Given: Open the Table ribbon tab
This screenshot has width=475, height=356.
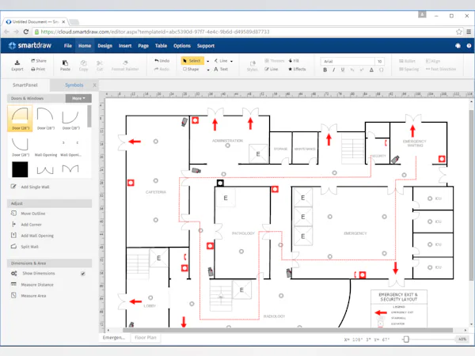Looking at the screenshot, I should click(x=161, y=46).
